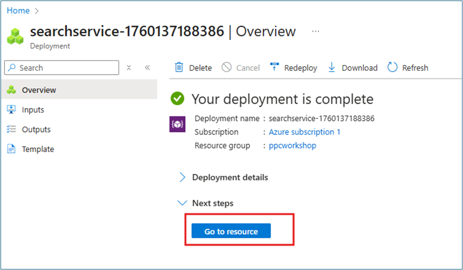The image size is (463, 270).
Task: Click Refresh in the toolbar
Action: (x=415, y=68)
